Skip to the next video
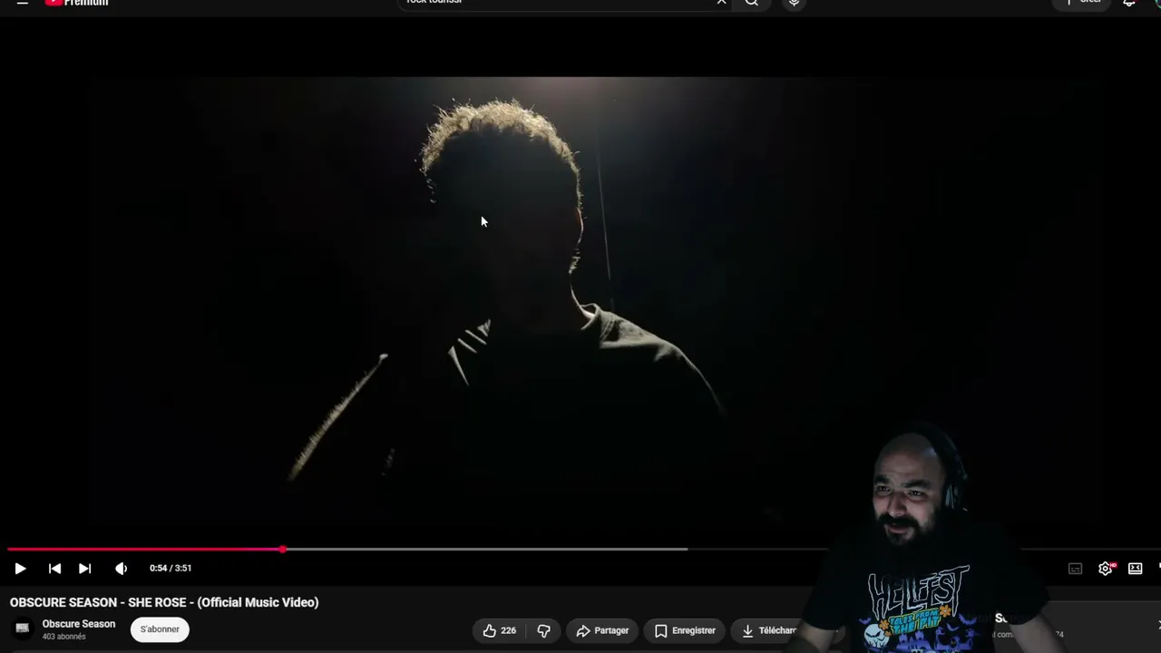Viewport: 1161px width, 653px height. [84, 569]
